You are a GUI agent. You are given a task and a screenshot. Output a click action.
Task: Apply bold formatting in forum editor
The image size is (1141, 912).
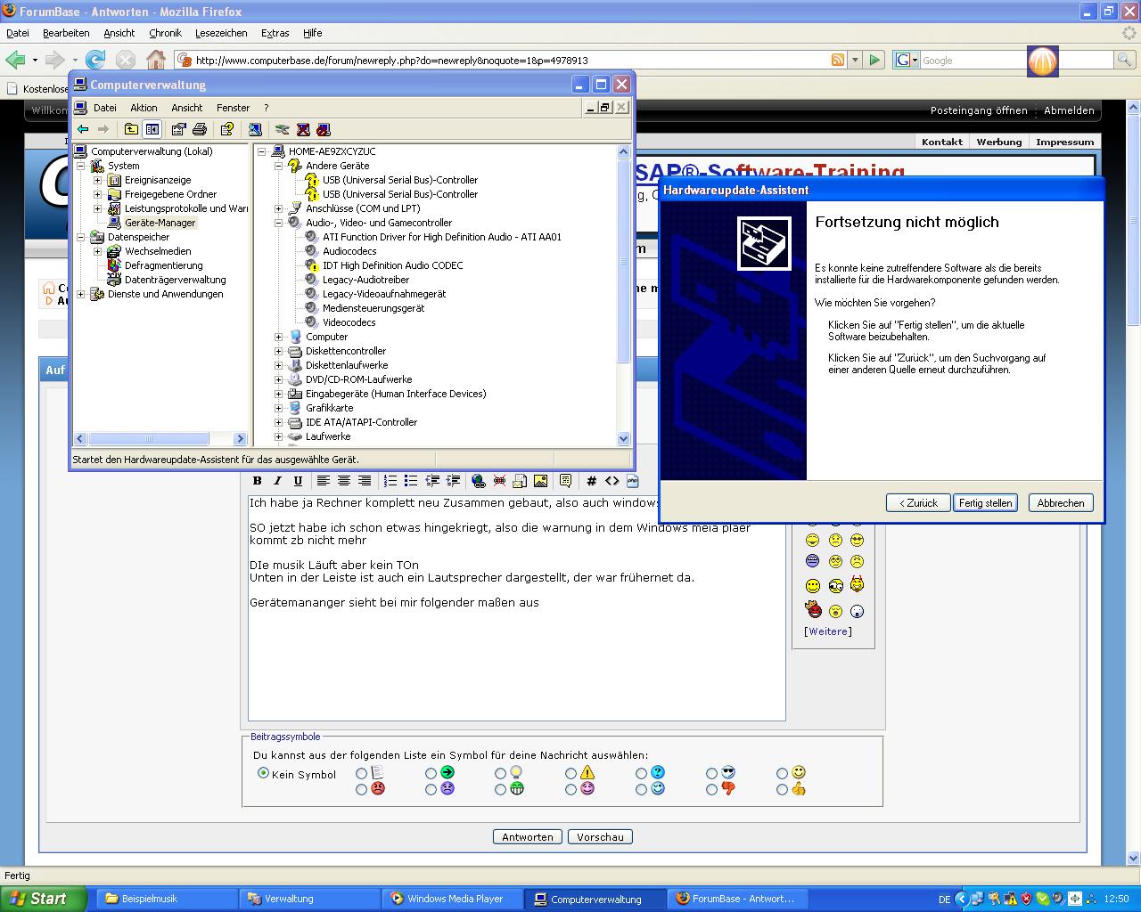click(258, 481)
